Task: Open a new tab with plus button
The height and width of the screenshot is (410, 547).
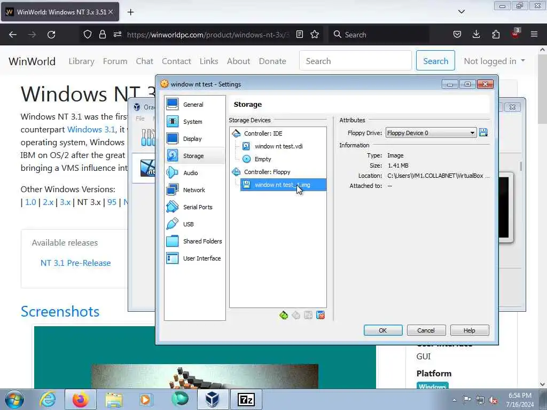Action: point(130,12)
